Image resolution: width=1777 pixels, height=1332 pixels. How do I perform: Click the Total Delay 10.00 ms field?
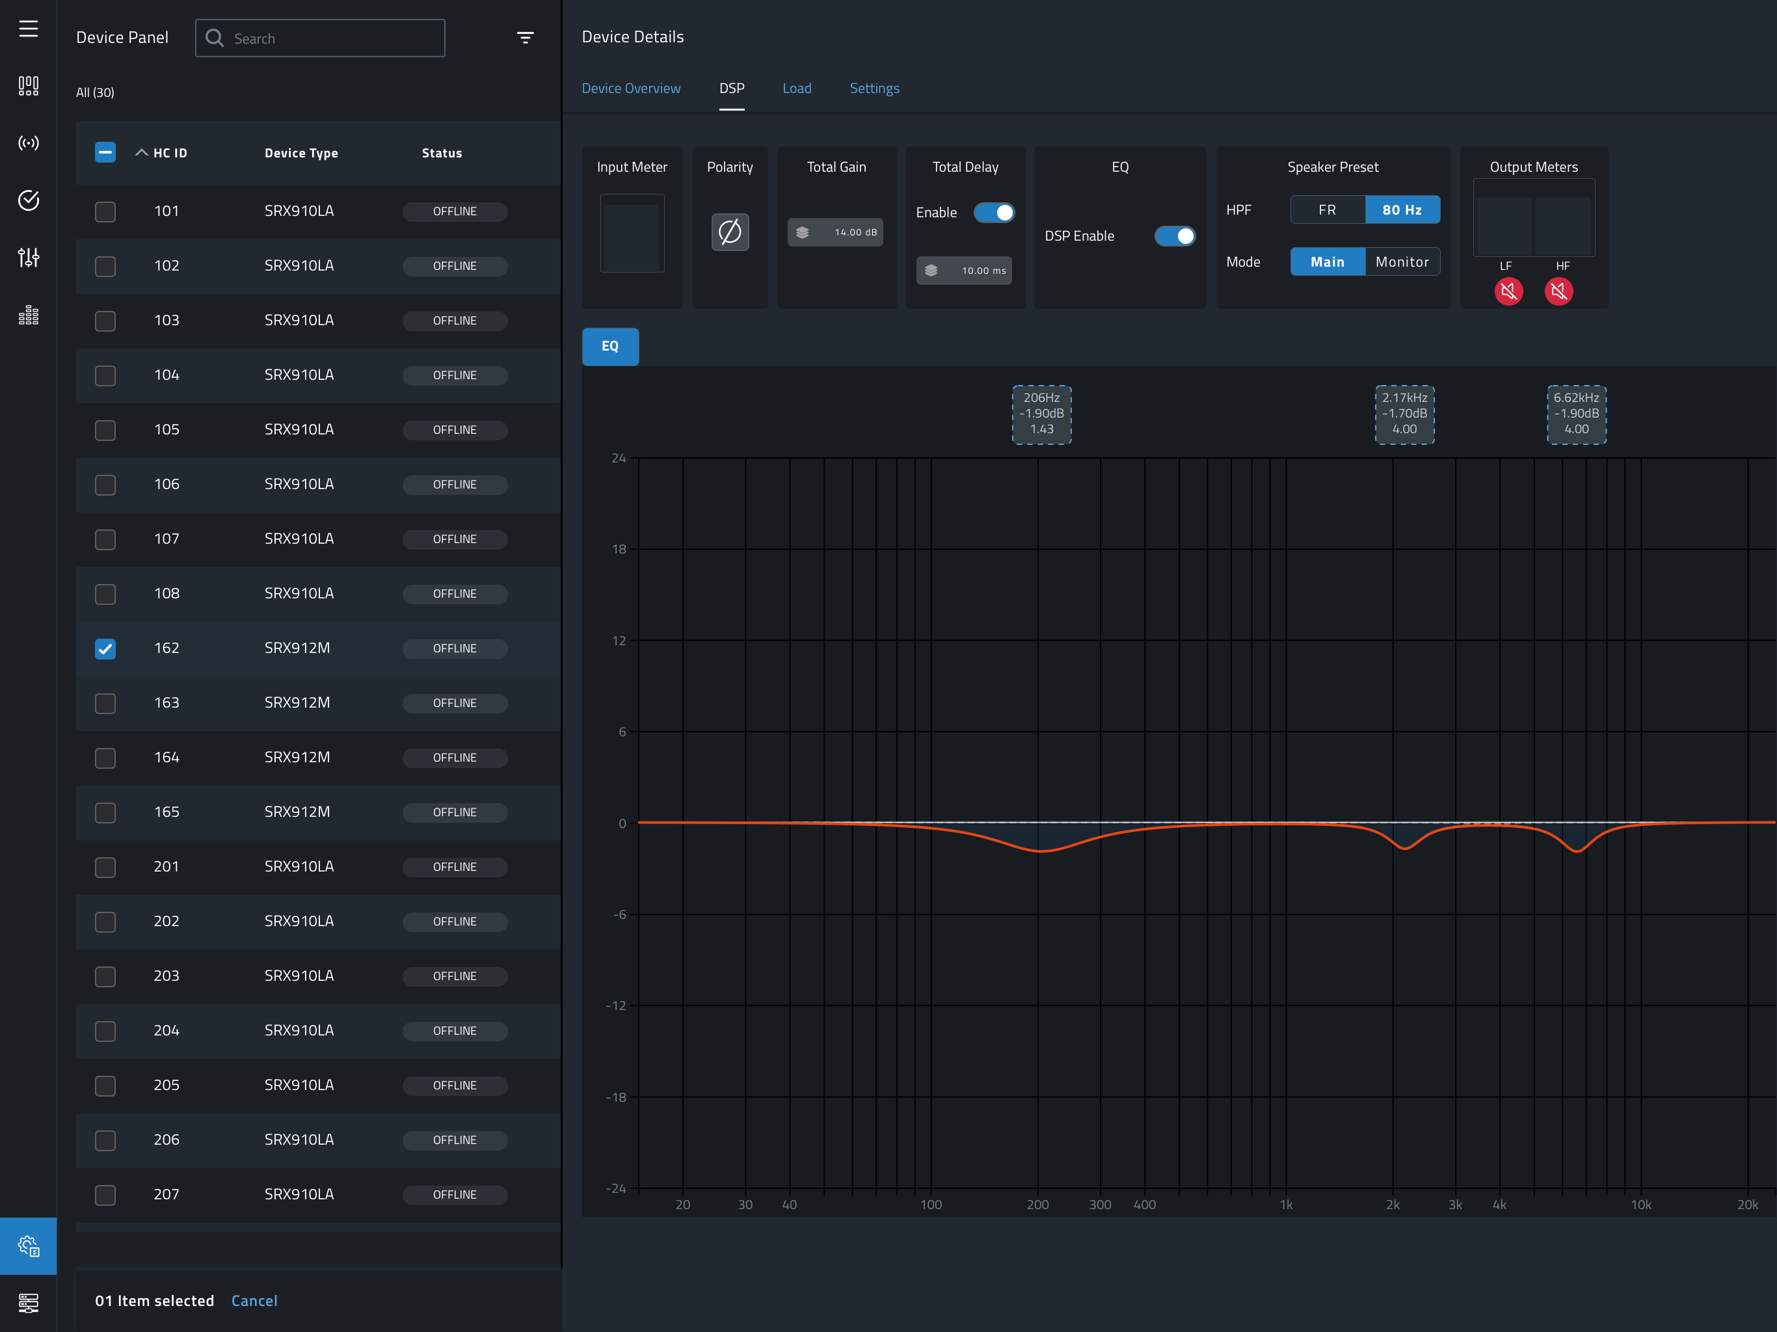coord(963,271)
